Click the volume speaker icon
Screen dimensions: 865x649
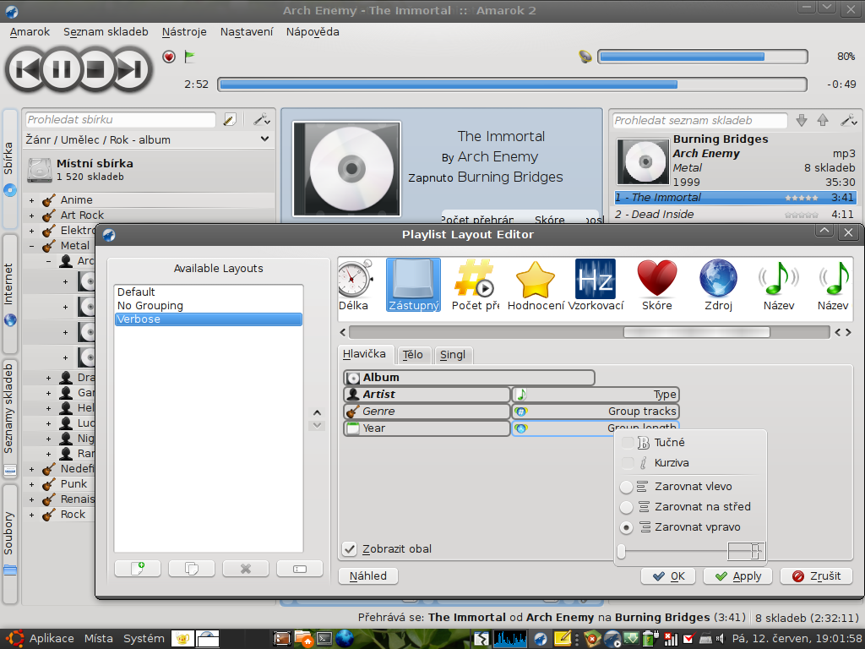click(x=585, y=57)
